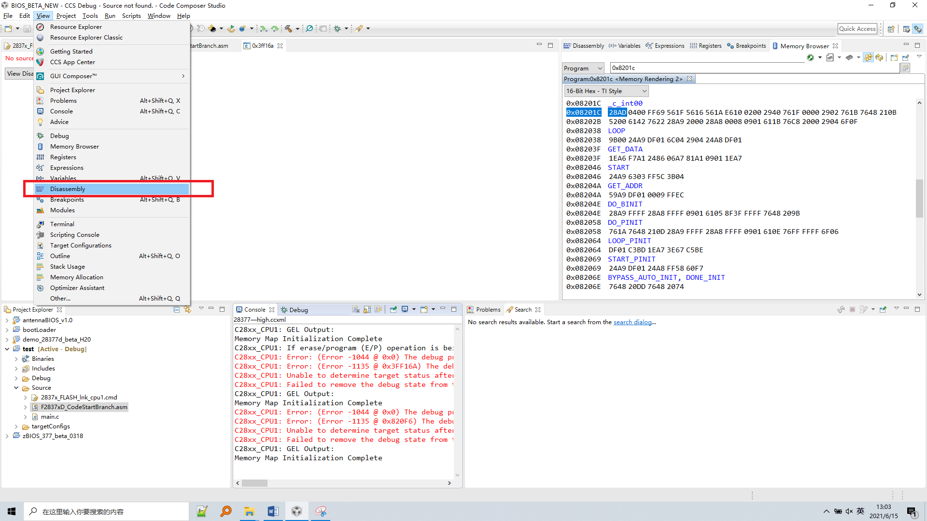927x521 pixels.
Task: Click the Continuous Refresh icon in Memory Browser
Action: [868, 57]
